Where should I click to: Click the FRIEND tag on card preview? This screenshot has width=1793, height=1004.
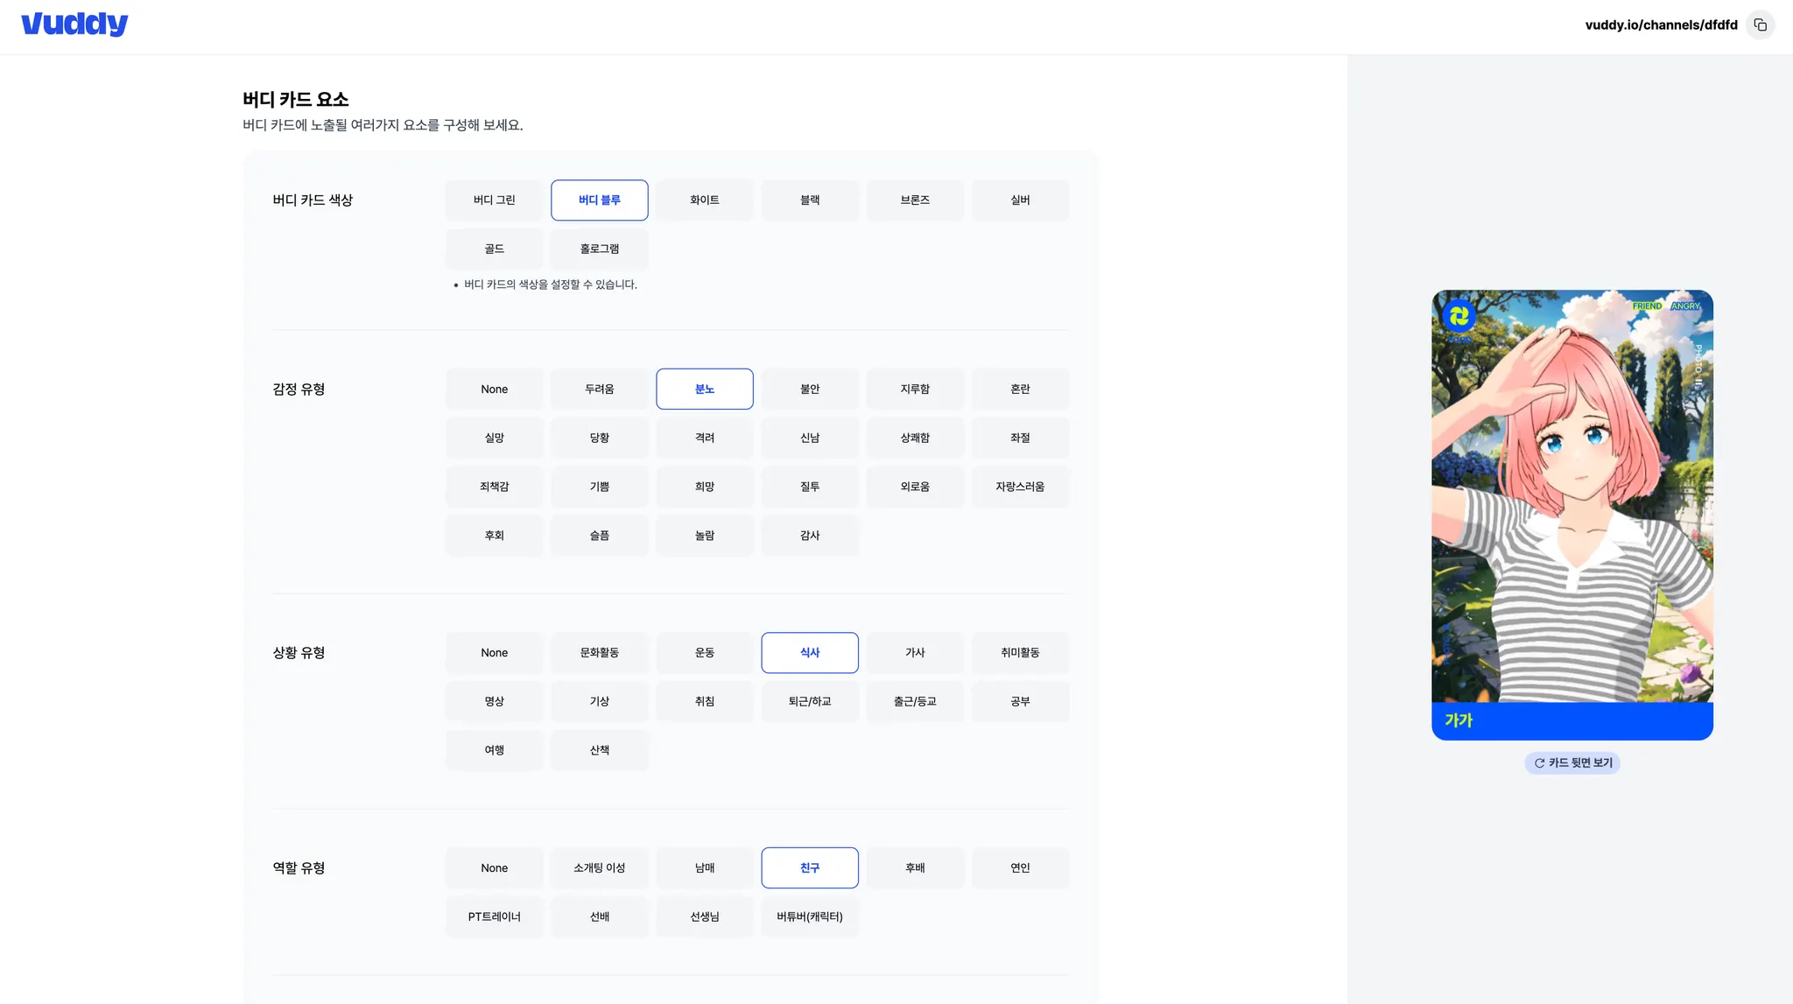coord(1647,306)
